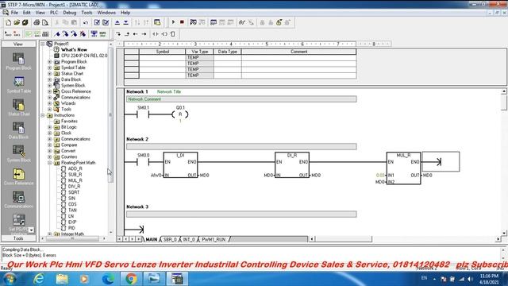Screen dimensions: 508x286
Task: Open Program Block in the View navigation bar
Action: click(x=18, y=62)
